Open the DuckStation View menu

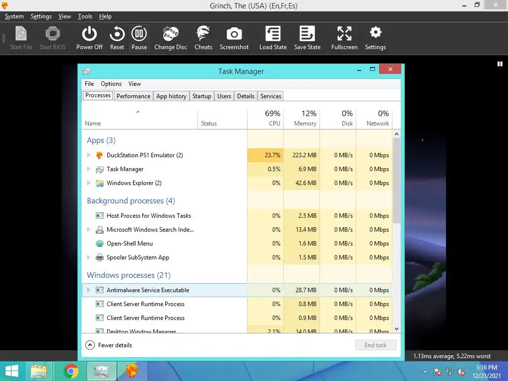coord(64,16)
